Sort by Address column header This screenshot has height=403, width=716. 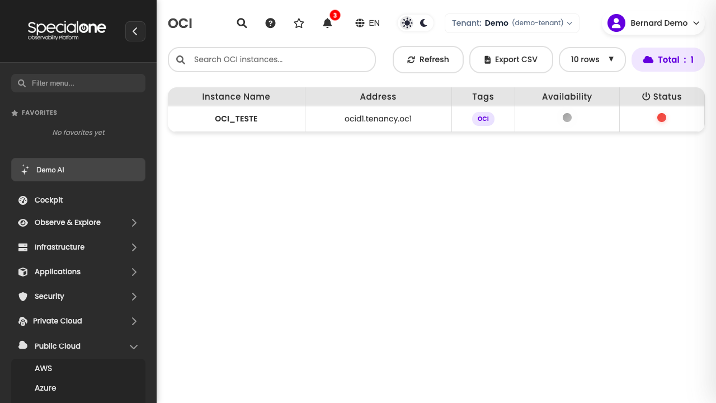pyautogui.click(x=378, y=97)
